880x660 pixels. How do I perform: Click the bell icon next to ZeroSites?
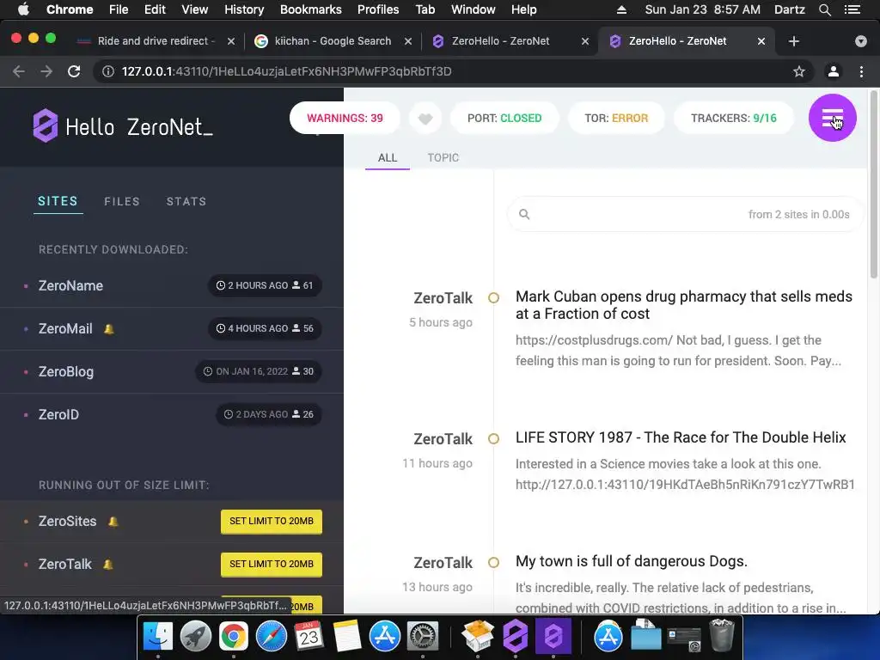pyautogui.click(x=113, y=522)
